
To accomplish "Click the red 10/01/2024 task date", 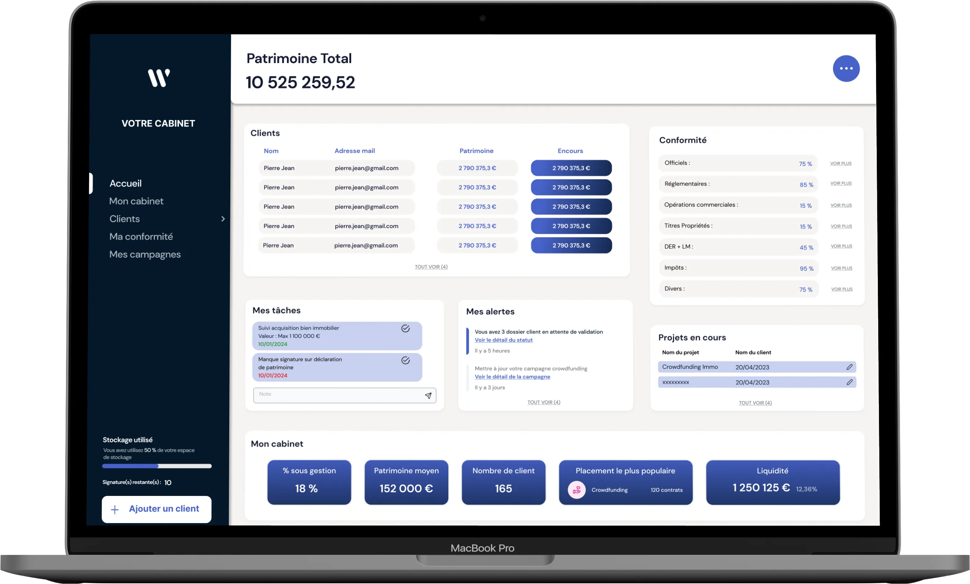I will (272, 376).
